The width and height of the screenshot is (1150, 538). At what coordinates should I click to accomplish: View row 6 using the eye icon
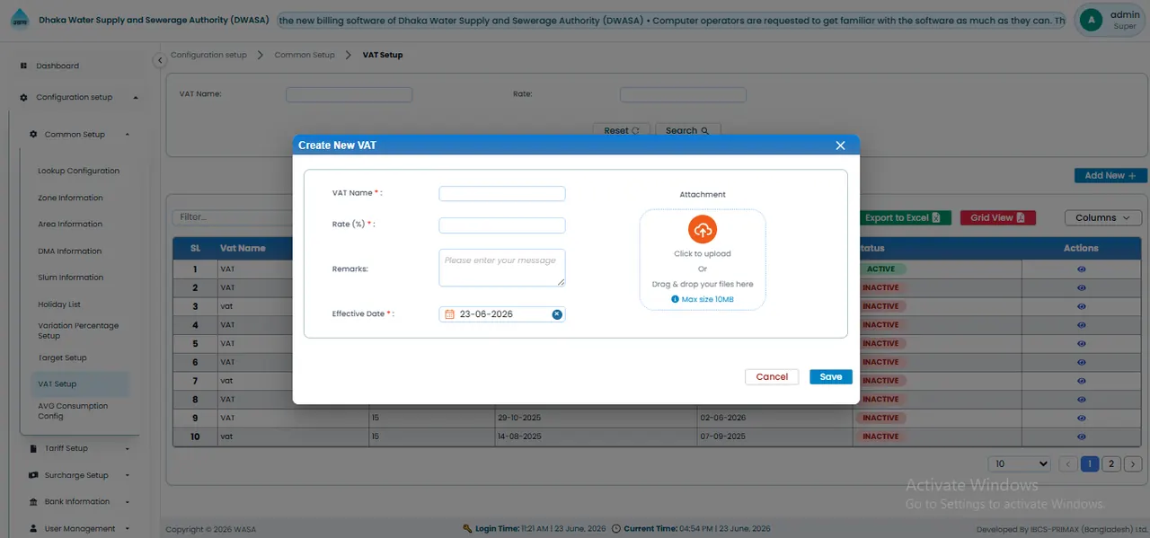[x=1081, y=362]
